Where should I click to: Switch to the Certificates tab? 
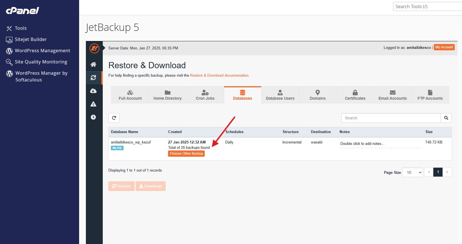pos(355,95)
